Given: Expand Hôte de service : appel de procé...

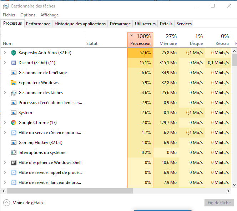Looking at the screenshot, I should coord(5,172).
